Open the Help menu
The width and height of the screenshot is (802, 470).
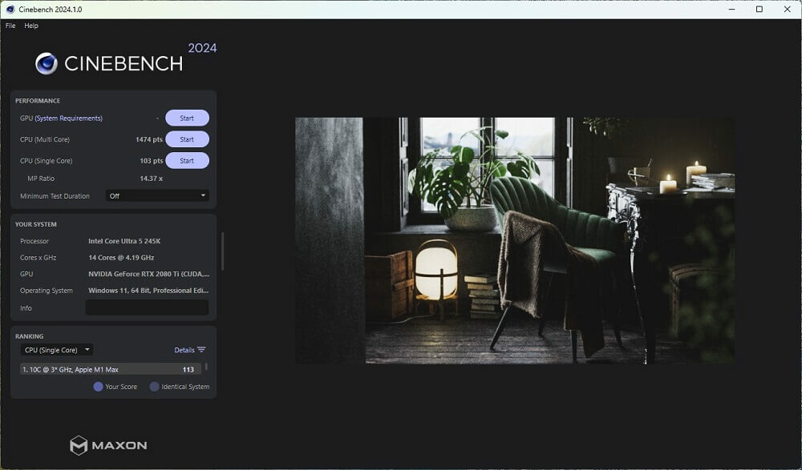point(31,26)
